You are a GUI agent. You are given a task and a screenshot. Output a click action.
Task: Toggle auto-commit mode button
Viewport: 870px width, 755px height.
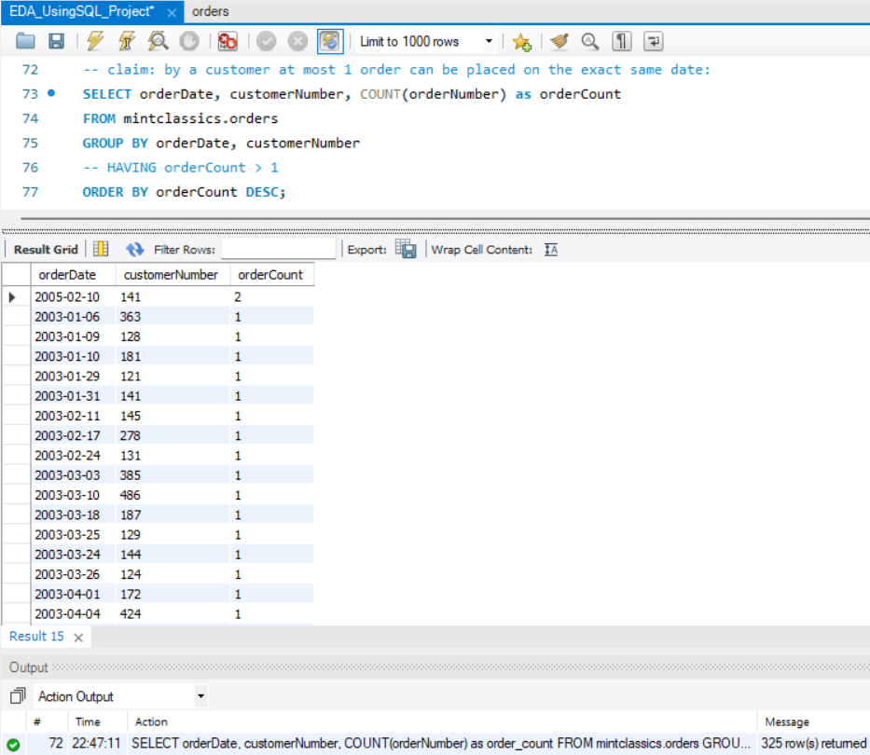click(x=330, y=42)
